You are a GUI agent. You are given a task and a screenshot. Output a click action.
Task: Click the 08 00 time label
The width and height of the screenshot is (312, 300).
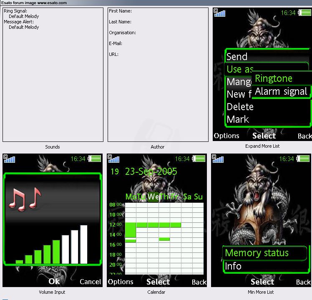[116, 204]
